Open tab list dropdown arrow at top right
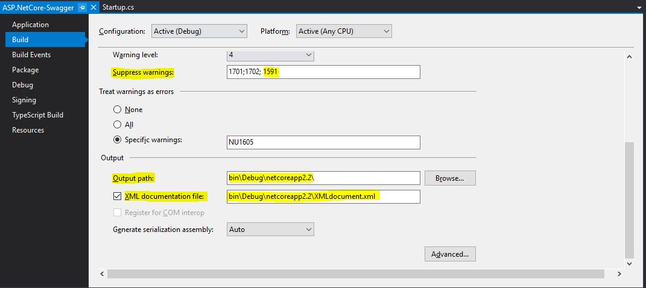Viewport: 646px width, 288px height. 639,7
